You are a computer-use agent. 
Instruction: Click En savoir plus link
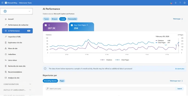point(180,69)
